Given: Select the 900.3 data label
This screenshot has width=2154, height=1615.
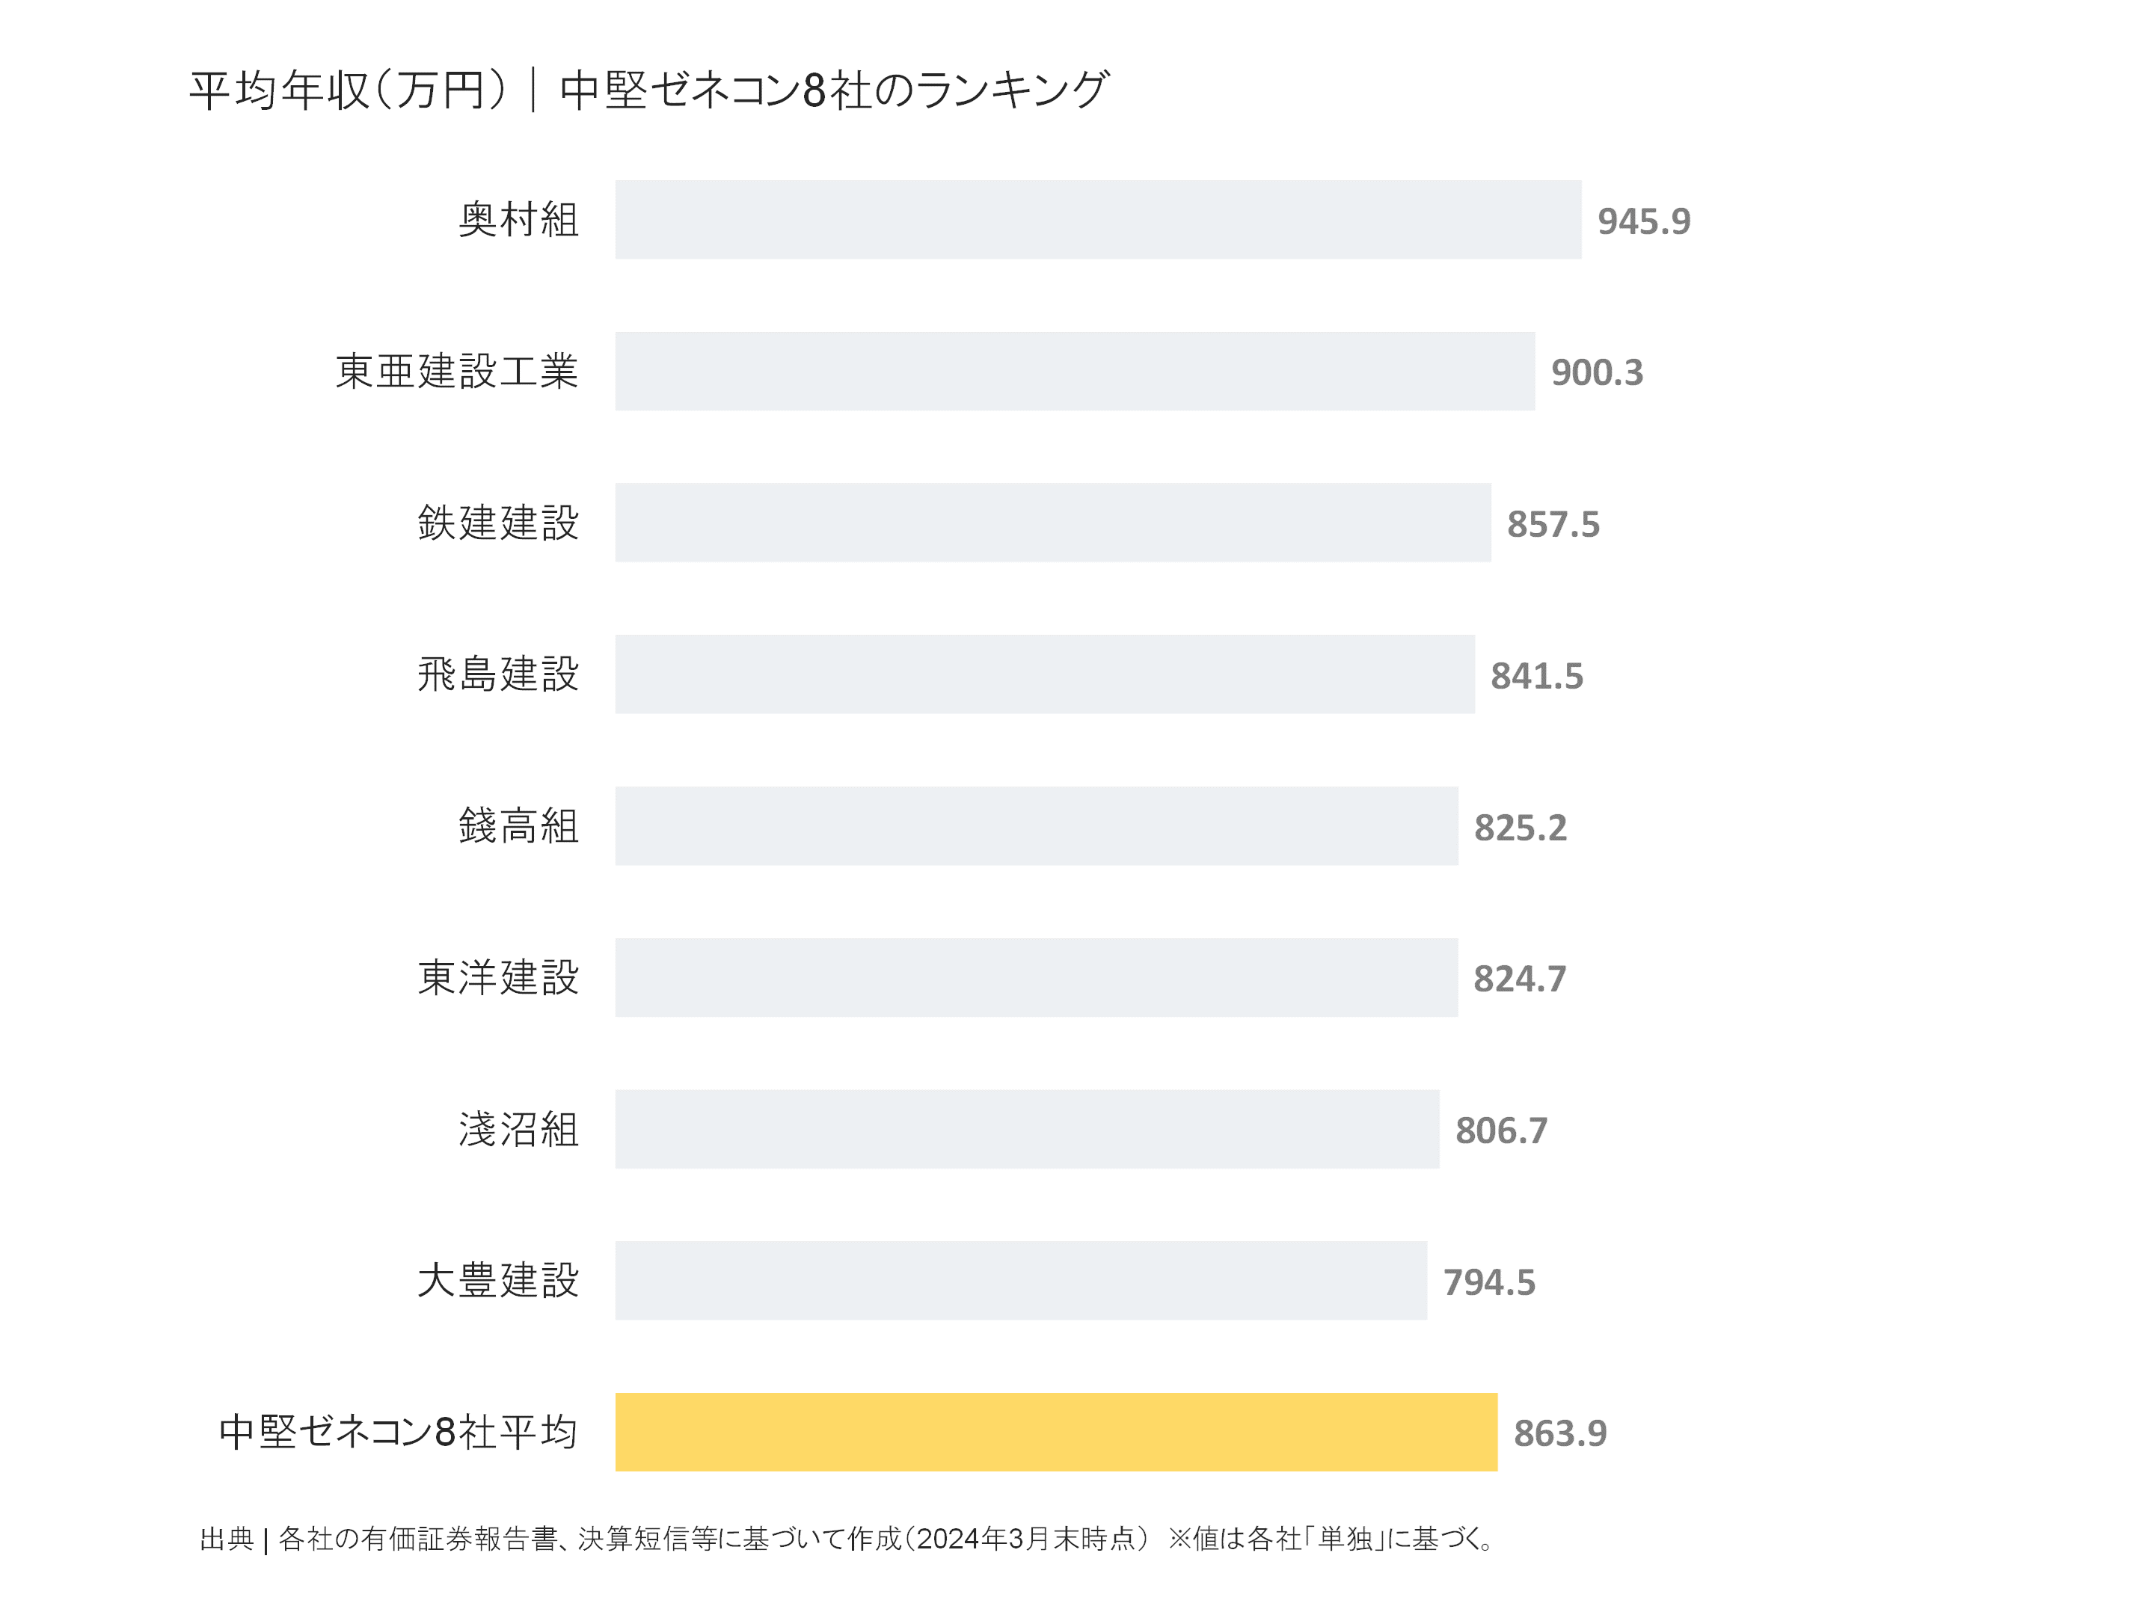Looking at the screenshot, I should coord(1597,373).
